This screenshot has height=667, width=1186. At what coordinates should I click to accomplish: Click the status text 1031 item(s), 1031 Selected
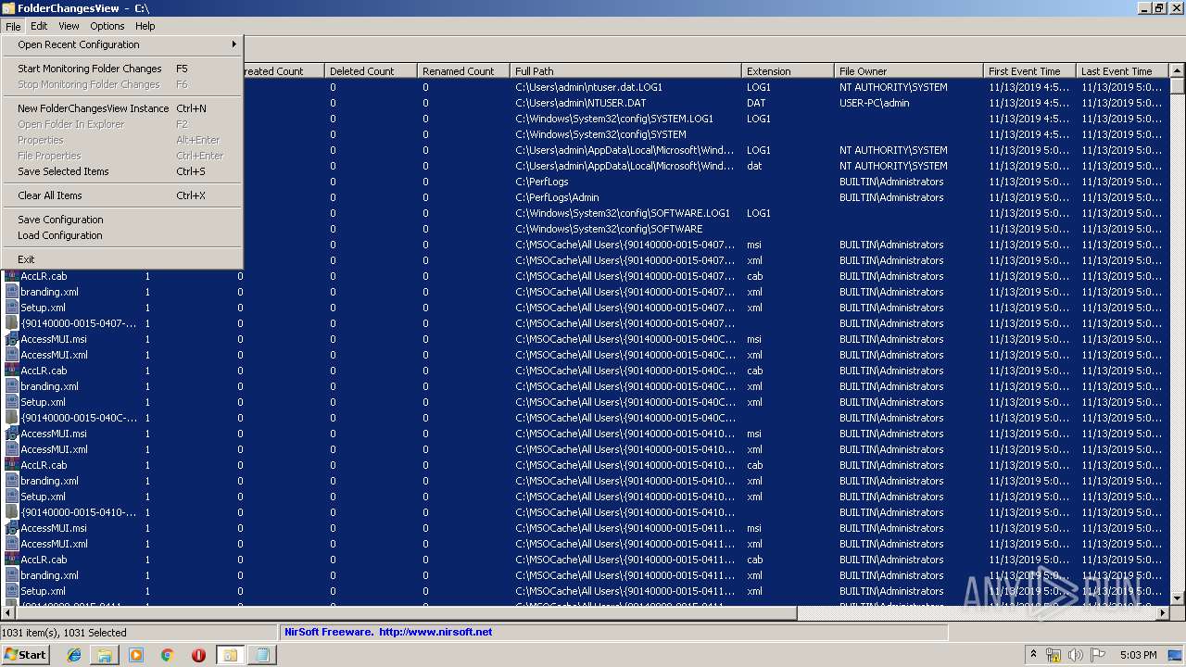click(x=64, y=633)
